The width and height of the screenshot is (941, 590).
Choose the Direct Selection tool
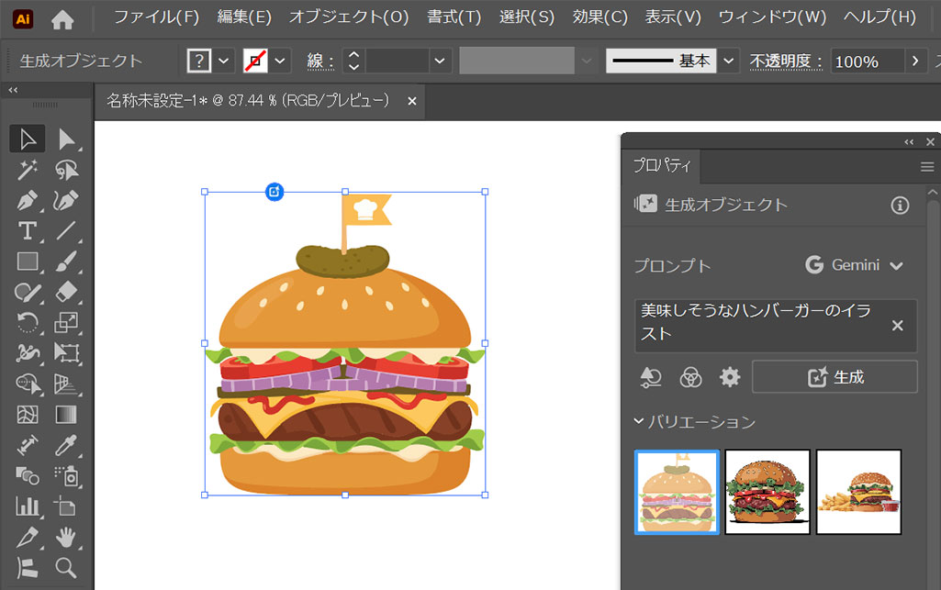click(66, 139)
